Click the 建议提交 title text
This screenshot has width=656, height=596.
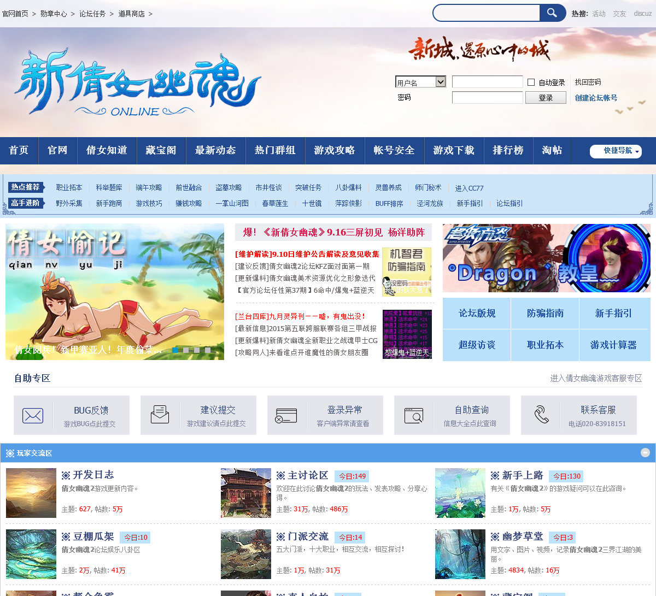coord(218,410)
